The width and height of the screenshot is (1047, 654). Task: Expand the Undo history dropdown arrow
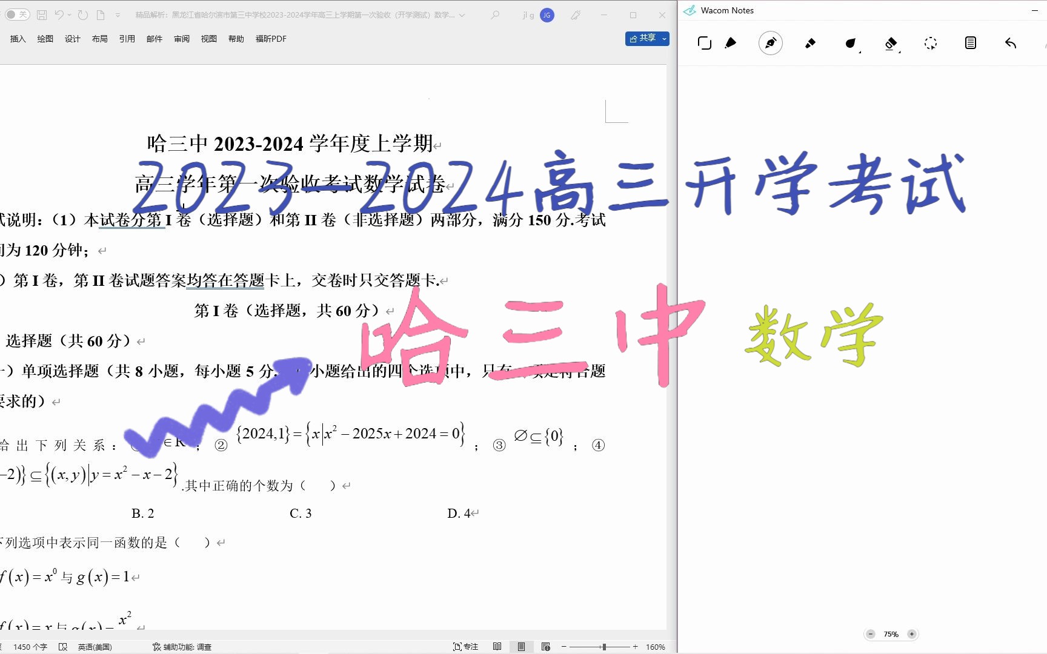click(70, 15)
